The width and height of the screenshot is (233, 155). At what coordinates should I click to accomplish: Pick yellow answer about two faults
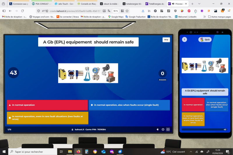pos(47,118)
